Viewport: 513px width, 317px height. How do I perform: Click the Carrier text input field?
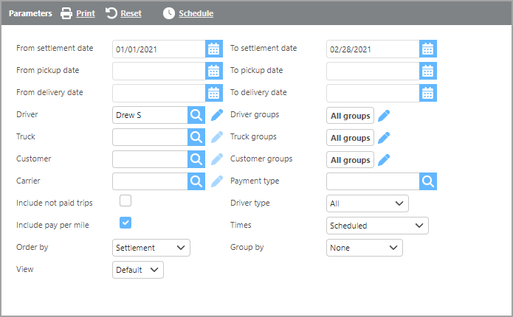[150, 181]
